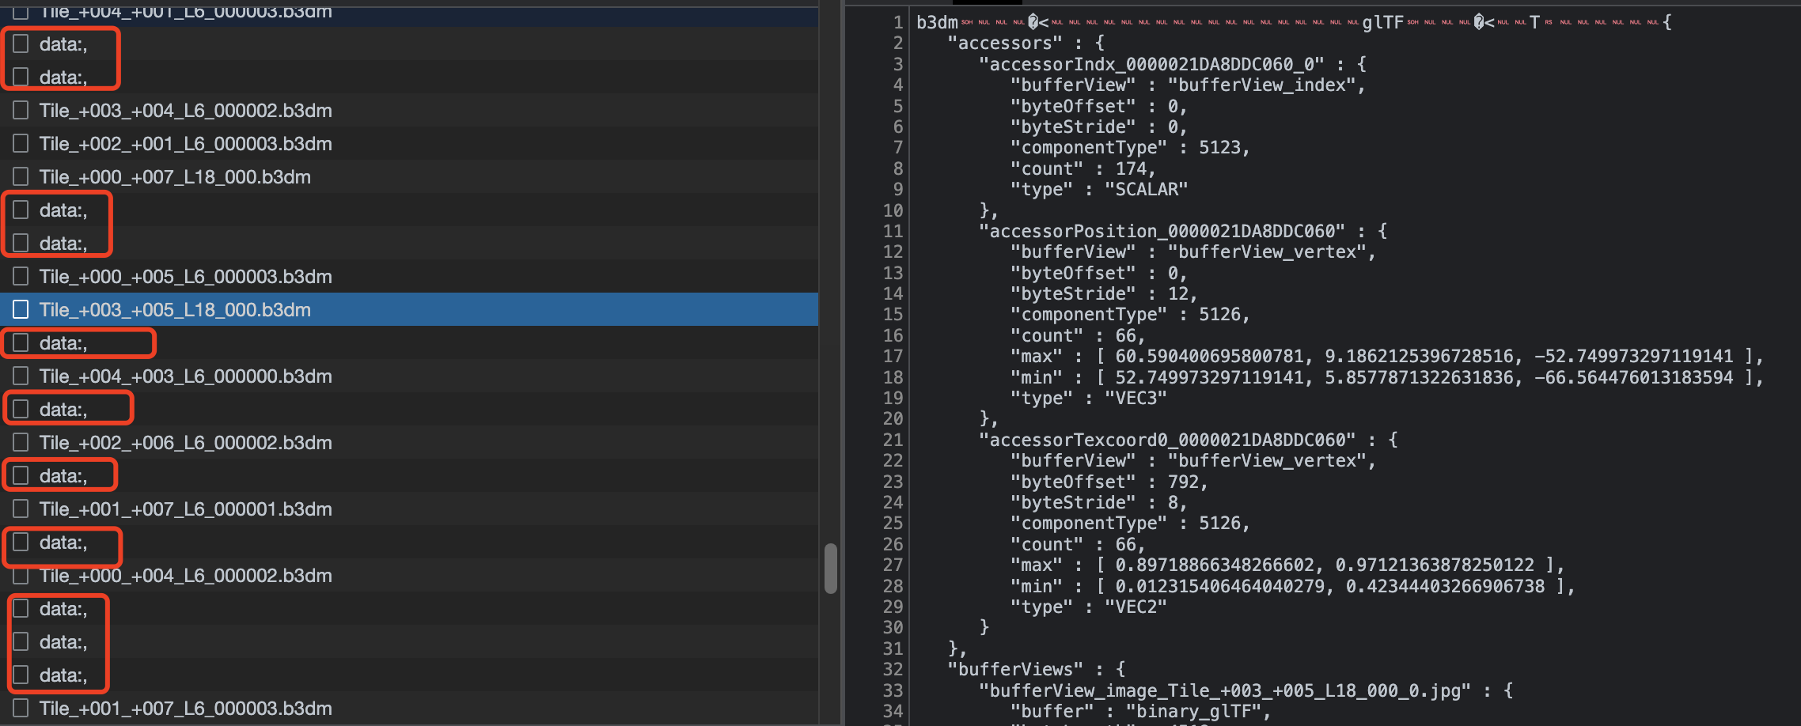1801x726 pixels.
Task: Click the "byteStride" : 12 line
Action: coord(1104,293)
